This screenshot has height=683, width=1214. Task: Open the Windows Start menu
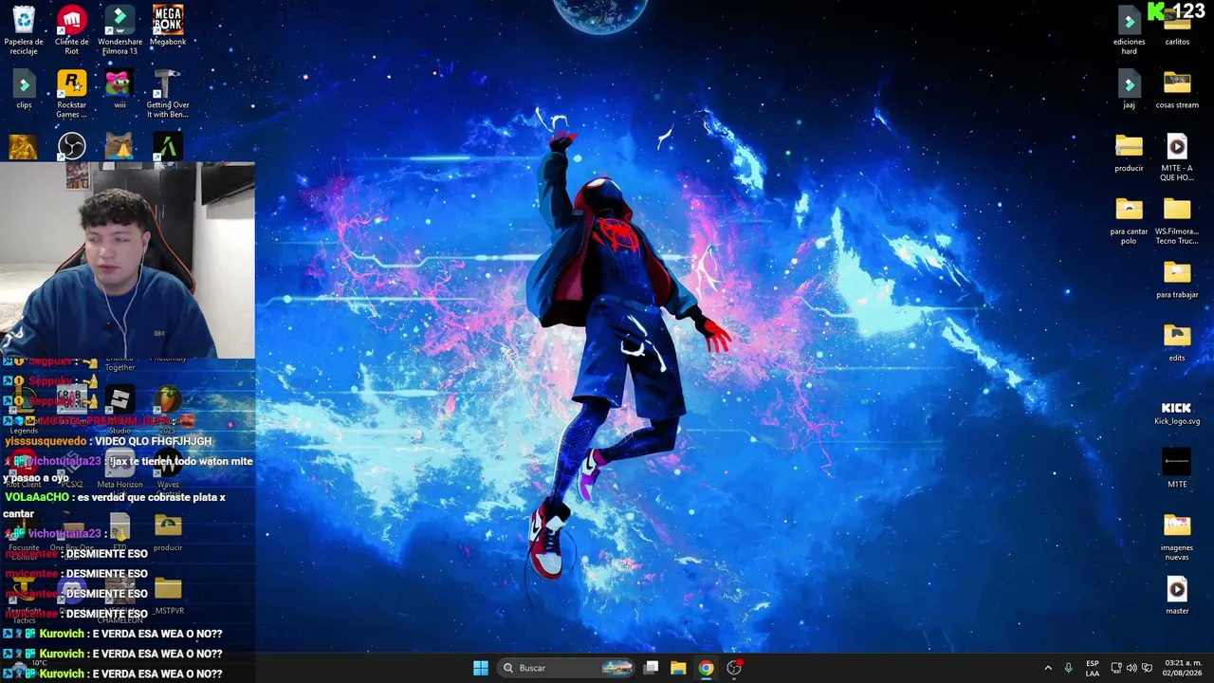coord(481,668)
